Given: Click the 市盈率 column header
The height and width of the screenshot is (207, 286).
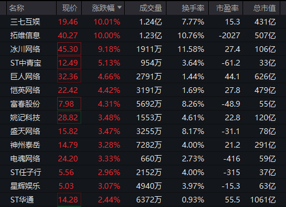Looking at the screenshot, I should pyautogui.click(x=226, y=8).
